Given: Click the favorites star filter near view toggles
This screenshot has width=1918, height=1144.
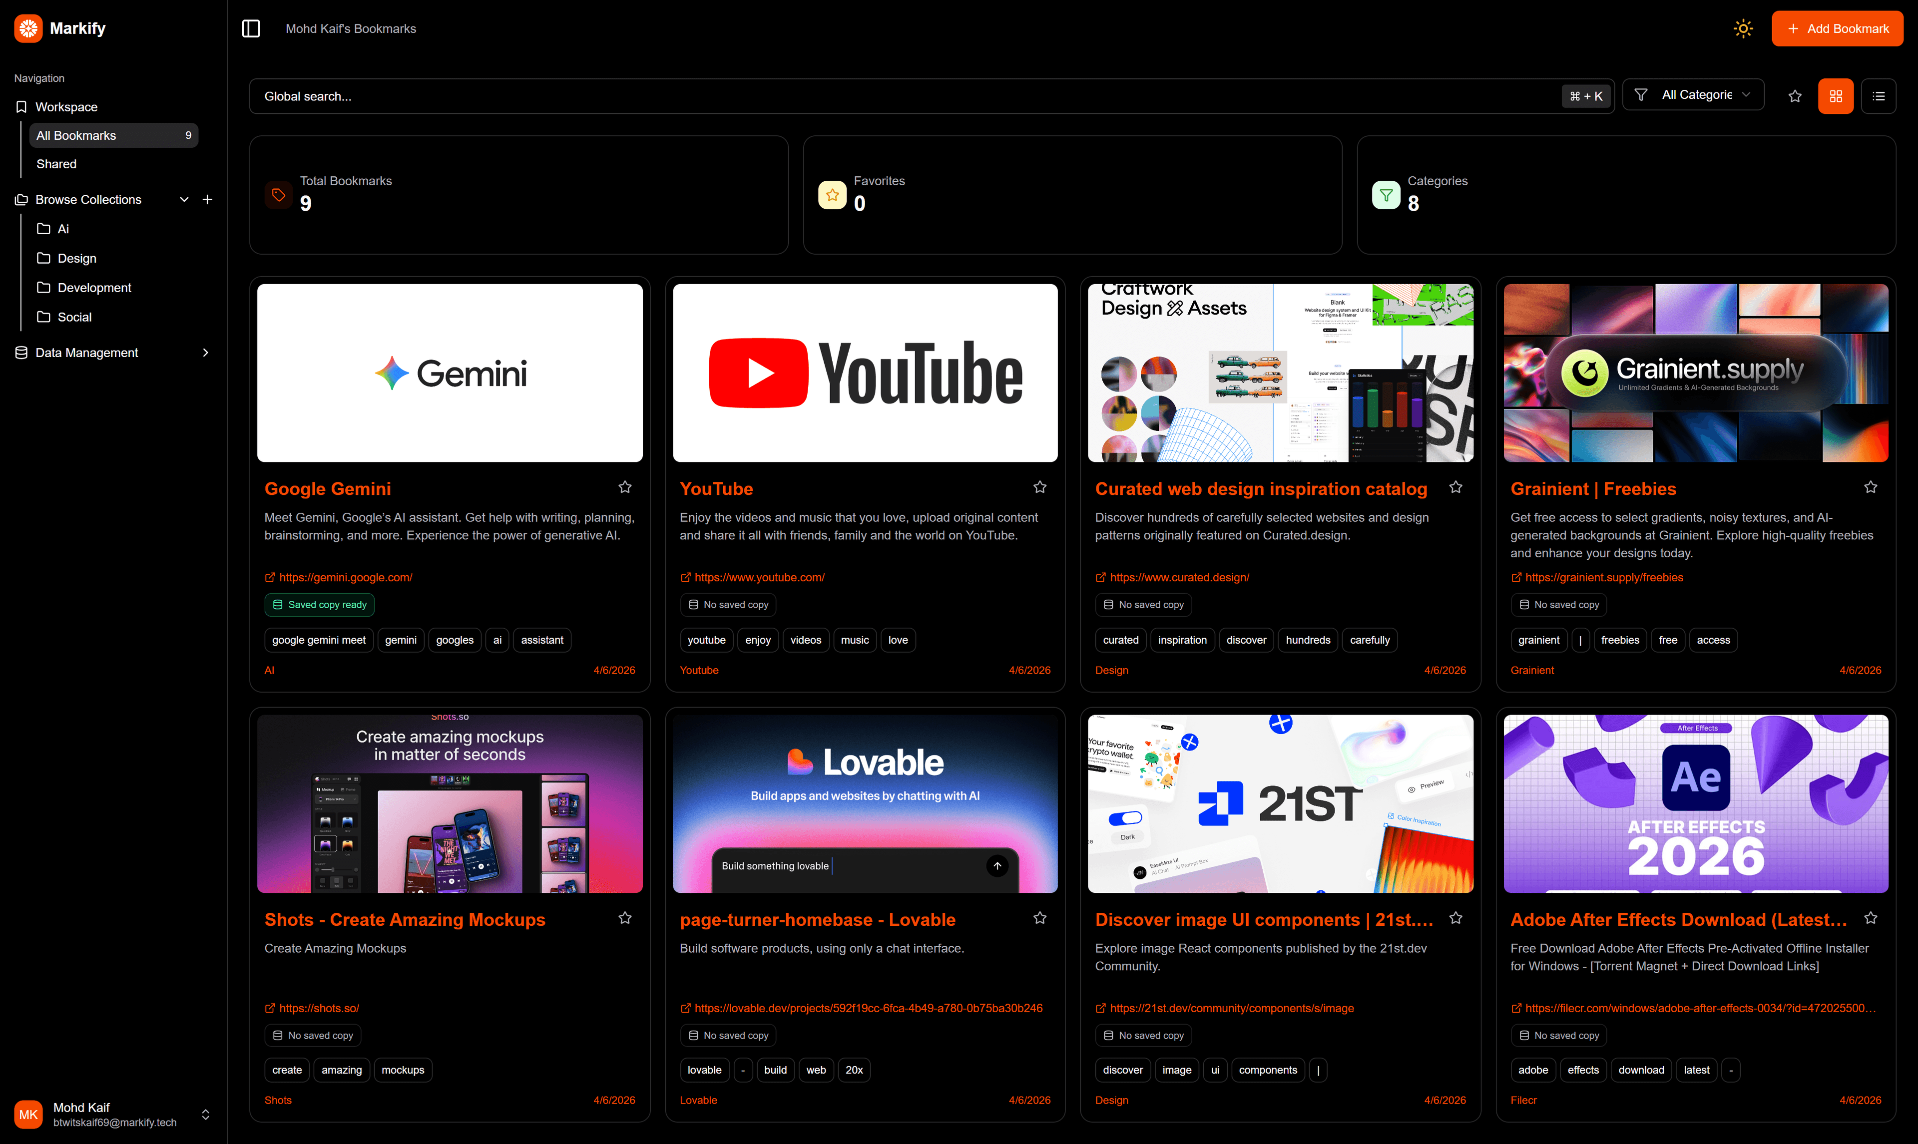Looking at the screenshot, I should pyautogui.click(x=1795, y=95).
